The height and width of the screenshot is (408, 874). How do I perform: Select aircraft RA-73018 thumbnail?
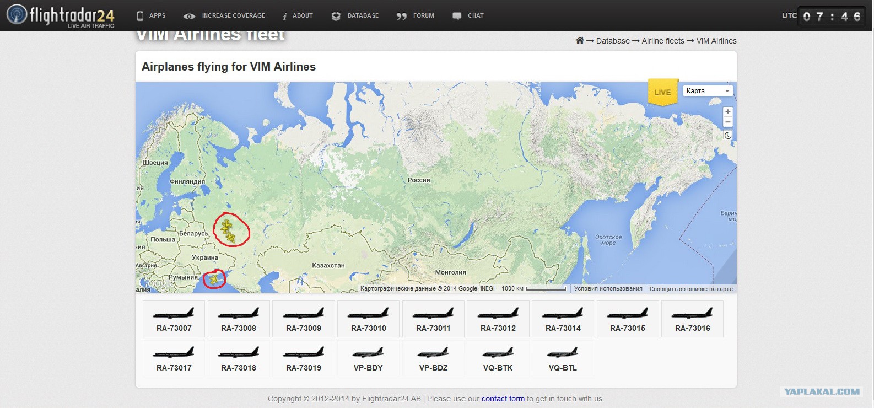[x=239, y=358]
